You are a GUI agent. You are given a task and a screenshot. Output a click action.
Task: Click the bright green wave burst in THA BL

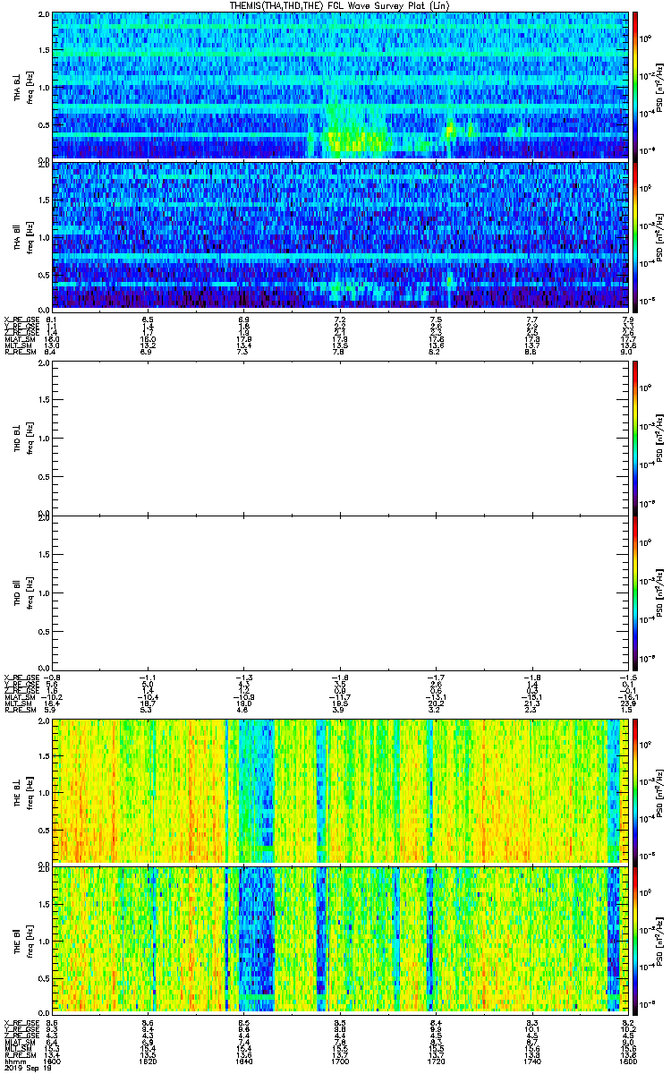click(x=358, y=139)
